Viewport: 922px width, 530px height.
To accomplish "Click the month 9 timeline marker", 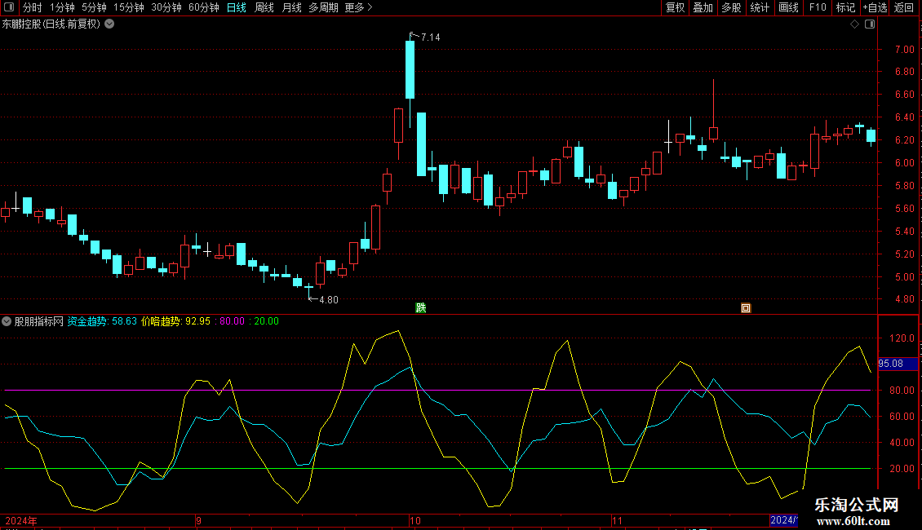I will point(199,520).
